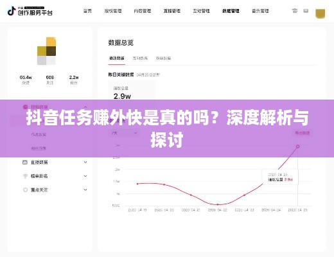The image size is (334, 257).
Task: Click the 2020-04-23 chart data point
Action: click(244, 195)
